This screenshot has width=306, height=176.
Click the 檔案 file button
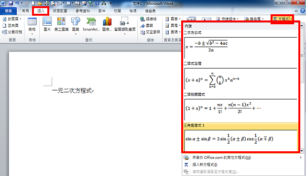tap(9, 11)
